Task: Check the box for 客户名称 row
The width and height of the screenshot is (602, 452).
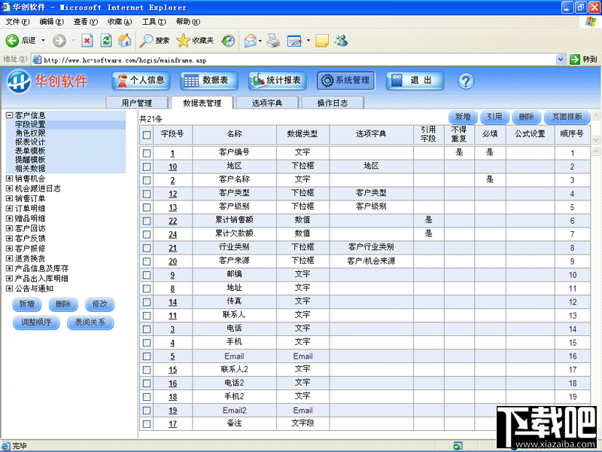Action: pos(147,180)
